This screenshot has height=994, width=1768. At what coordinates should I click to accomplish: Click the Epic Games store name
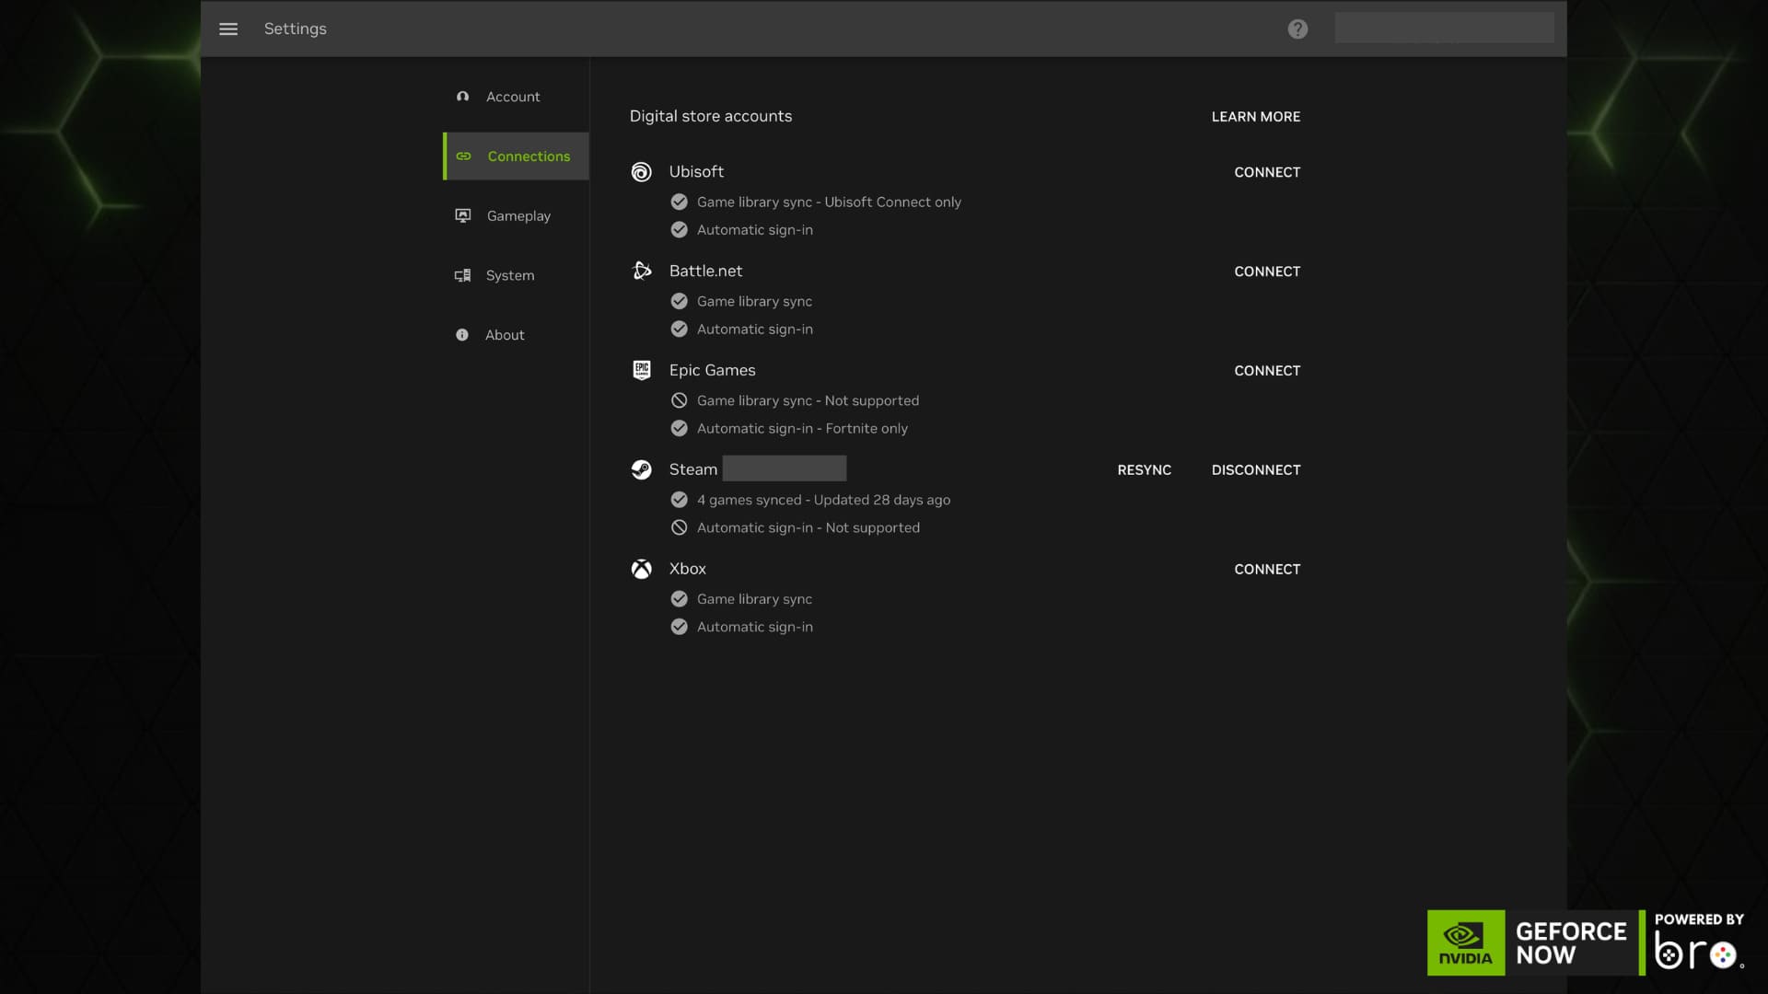coord(712,370)
